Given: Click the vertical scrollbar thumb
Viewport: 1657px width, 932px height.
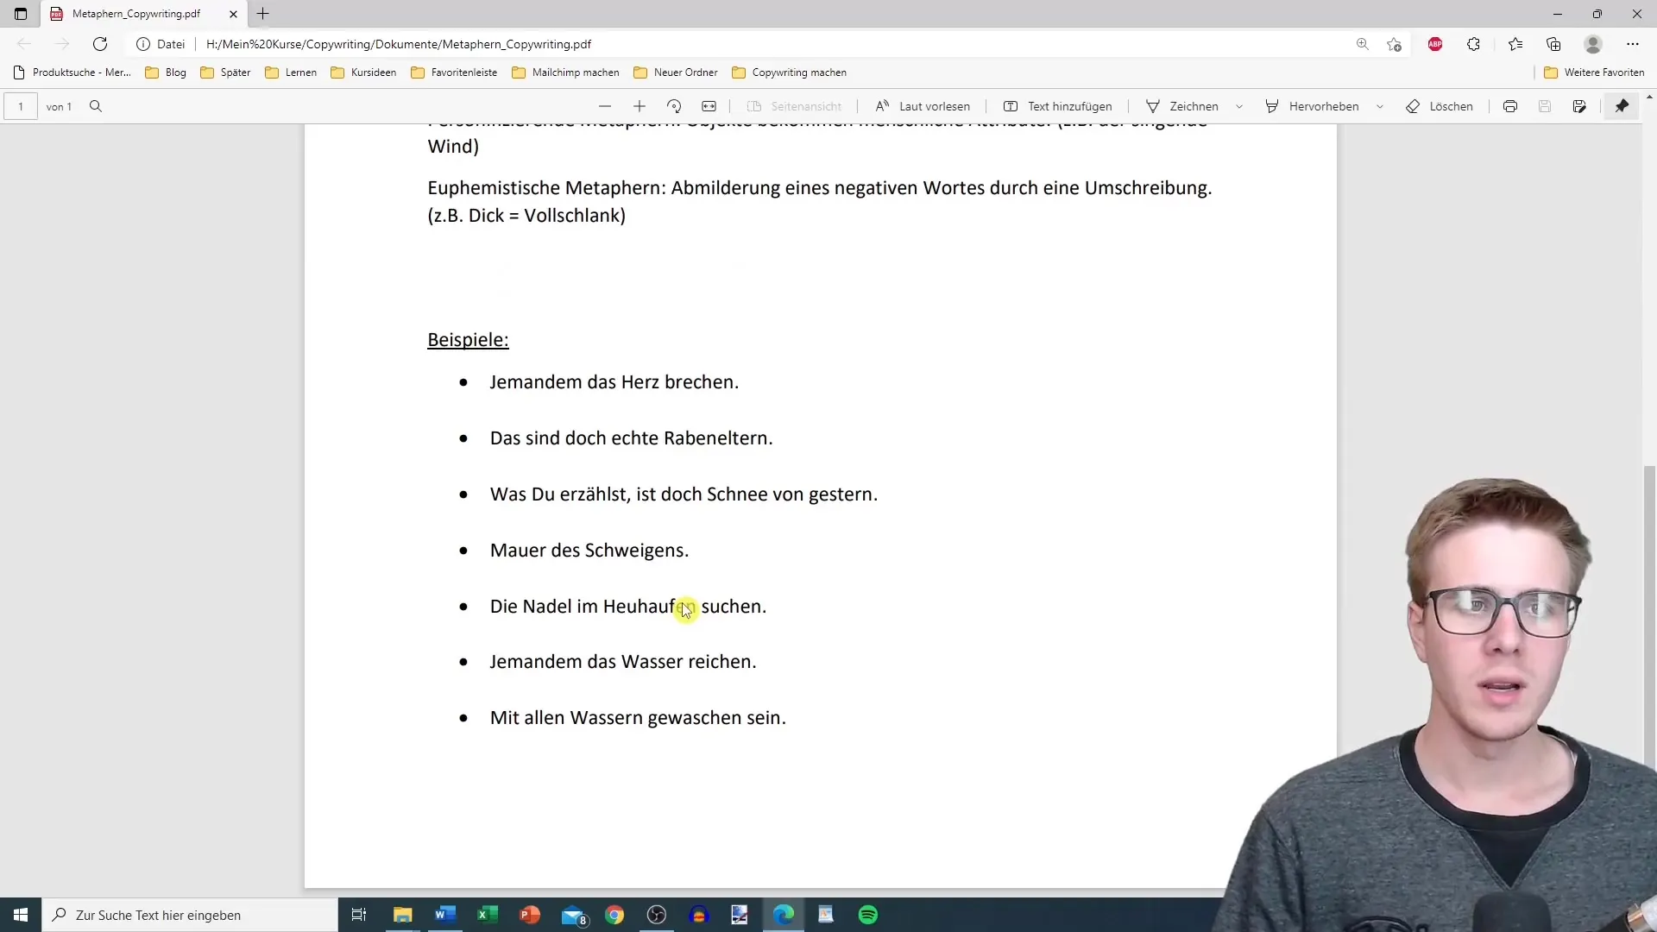Looking at the screenshot, I should pos(1650,617).
